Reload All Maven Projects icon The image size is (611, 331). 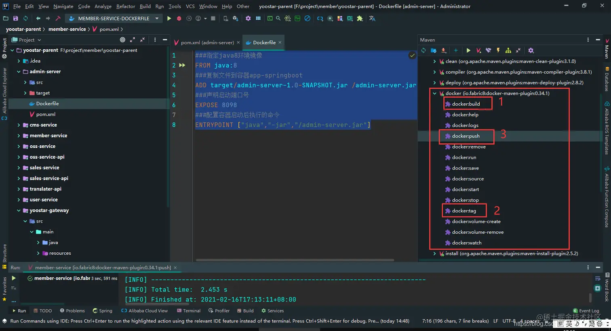(423, 50)
